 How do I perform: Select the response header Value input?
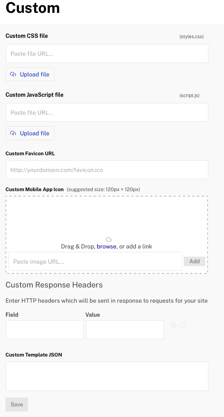point(125,330)
